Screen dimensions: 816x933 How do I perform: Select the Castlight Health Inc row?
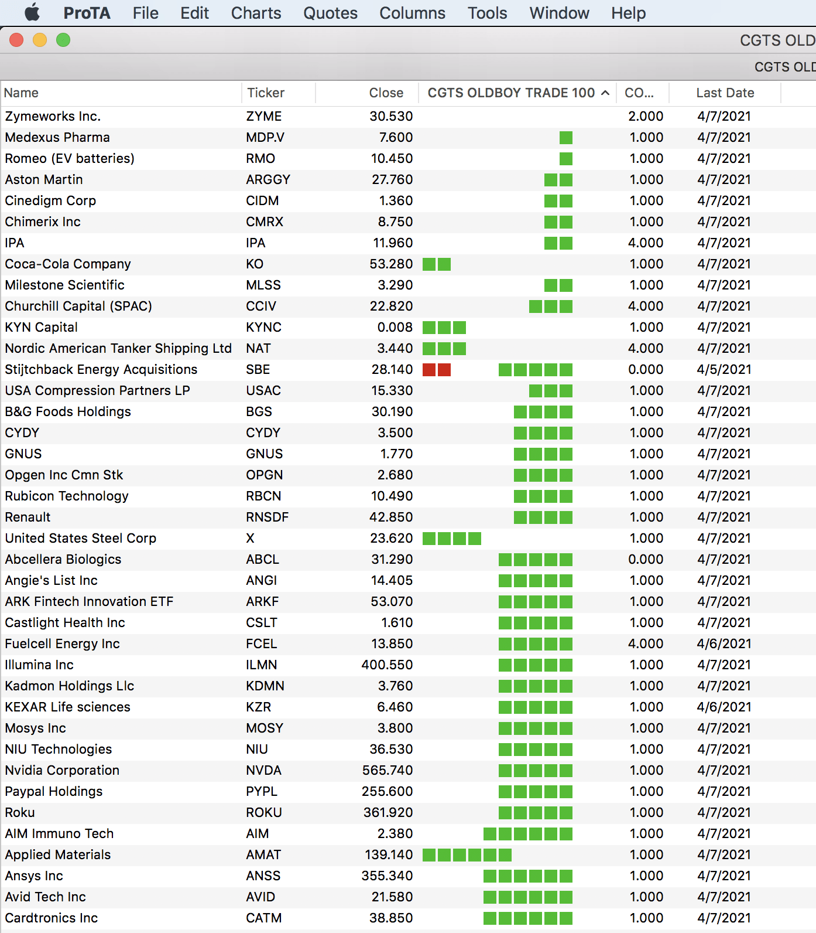pyautogui.click(x=408, y=622)
